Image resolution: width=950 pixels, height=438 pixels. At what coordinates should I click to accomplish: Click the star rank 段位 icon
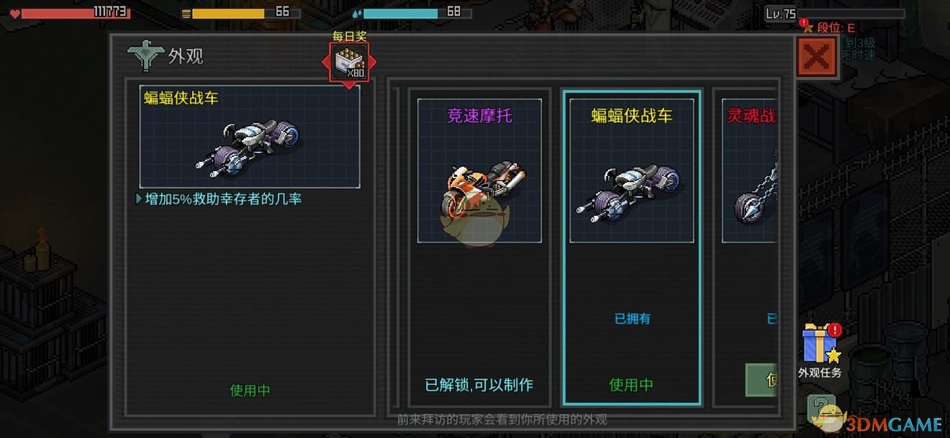[x=808, y=27]
